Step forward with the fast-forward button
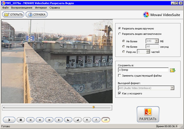The height and width of the screenshot is (129, 184). [49, 120]
